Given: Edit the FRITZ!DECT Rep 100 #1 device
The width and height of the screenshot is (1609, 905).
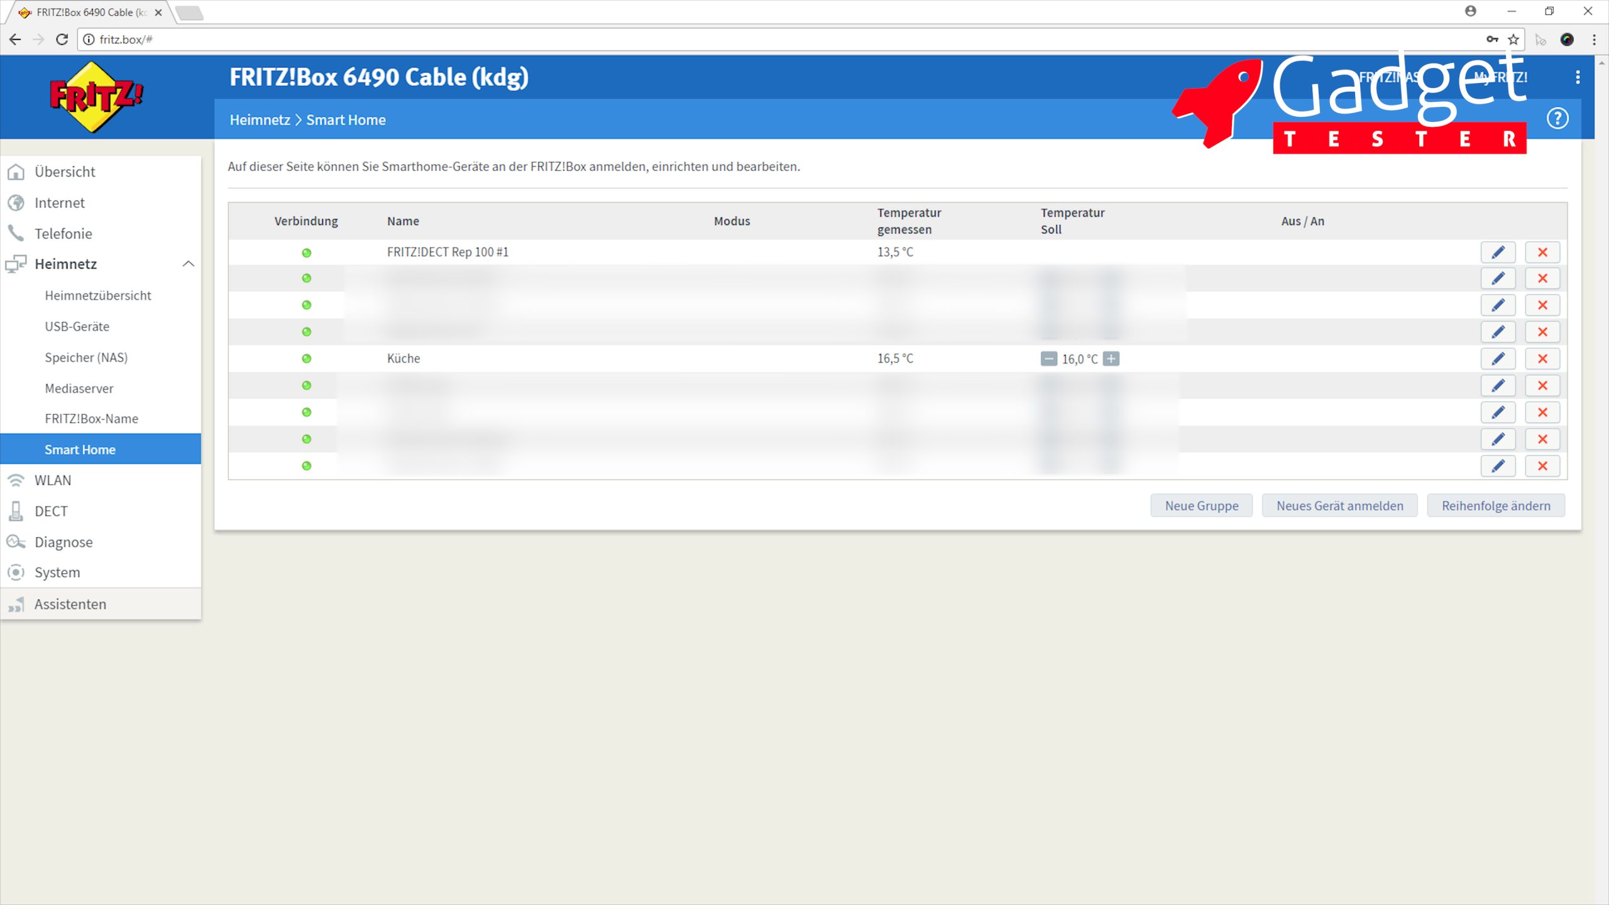Looking at the screenshot, I should point(1498,252).
